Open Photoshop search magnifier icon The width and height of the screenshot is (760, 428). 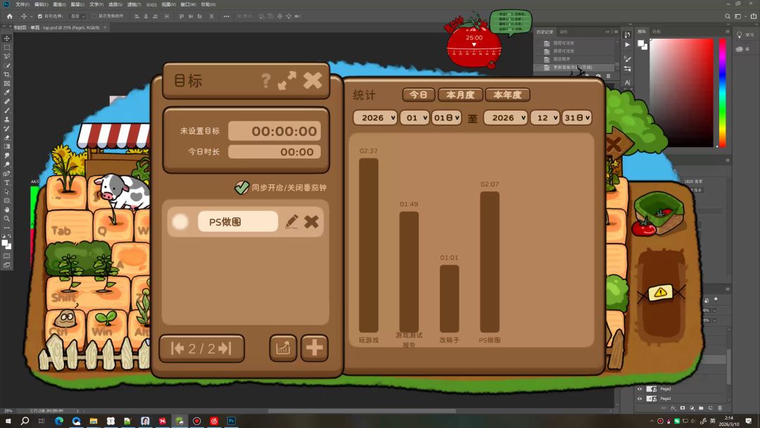coord(728,16)
